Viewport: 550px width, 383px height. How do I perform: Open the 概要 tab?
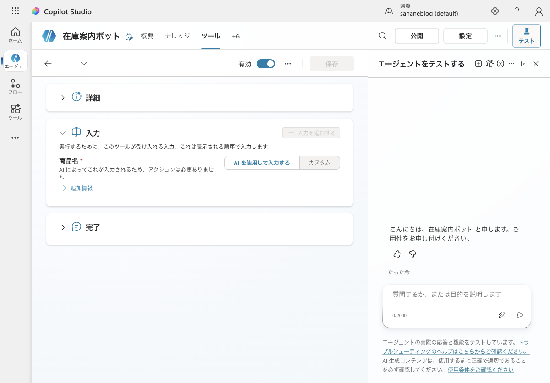click(x=147, y=36)
